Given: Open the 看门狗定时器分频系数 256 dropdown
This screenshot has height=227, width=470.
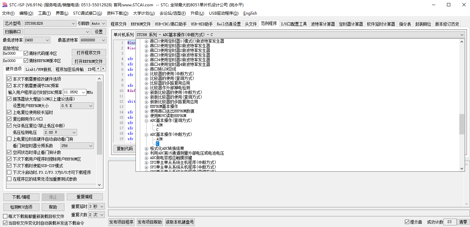Looking at the screenshot, I should click(77, 146).
